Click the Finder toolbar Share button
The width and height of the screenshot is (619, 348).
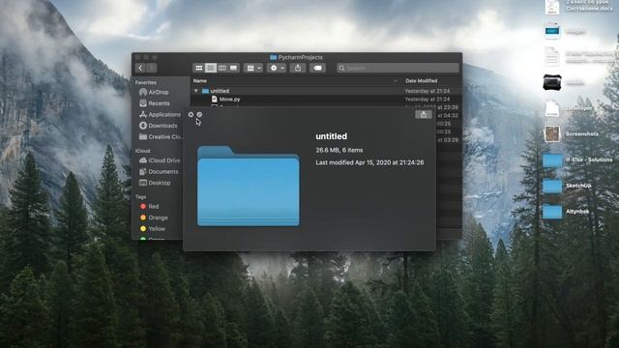point(298,69)
